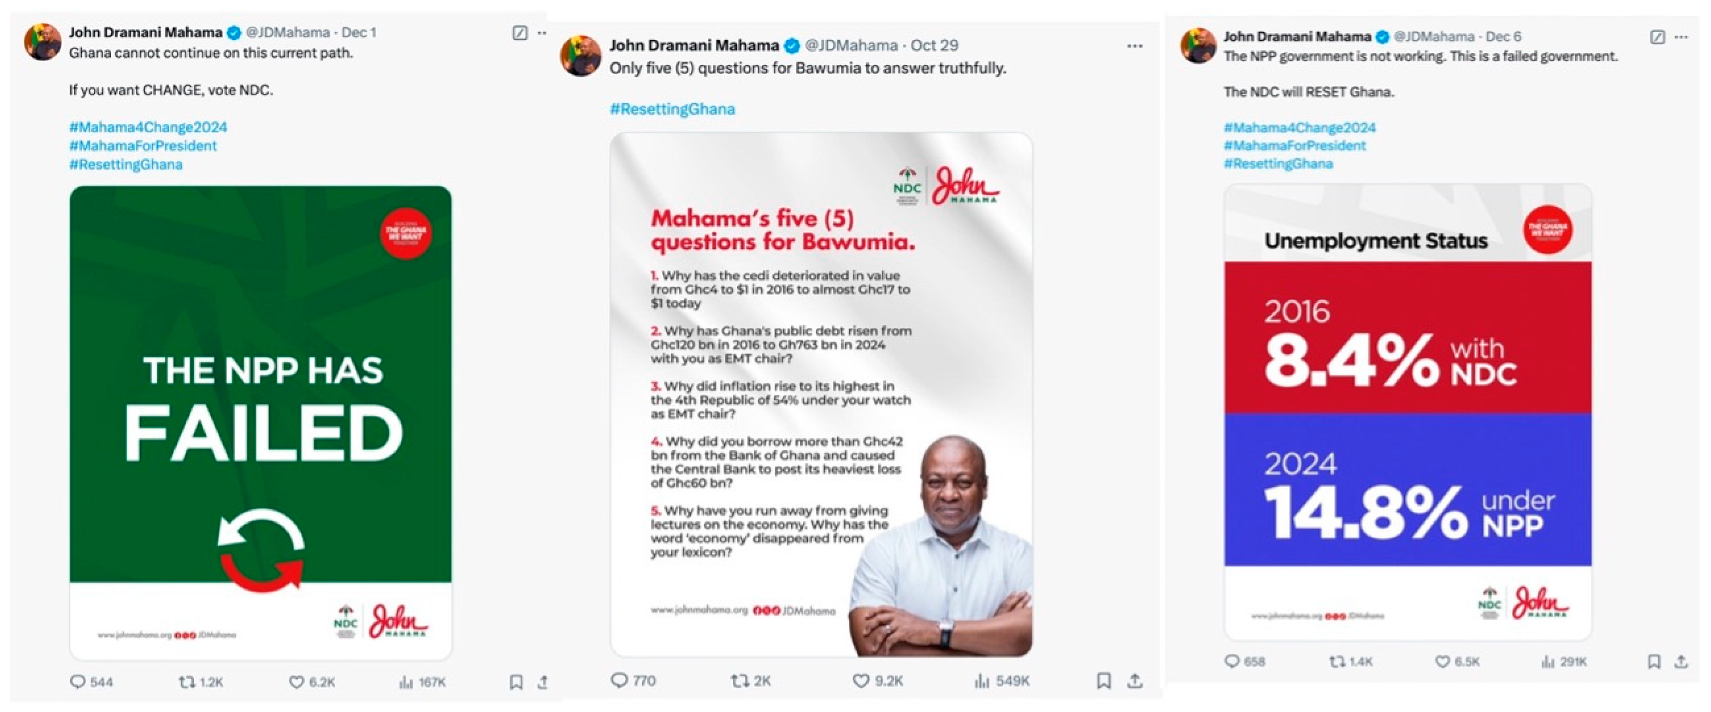1711x712 pixels.
Task: Open more options menu on Dec 1 tweet
Action: [x=542, y=33]
